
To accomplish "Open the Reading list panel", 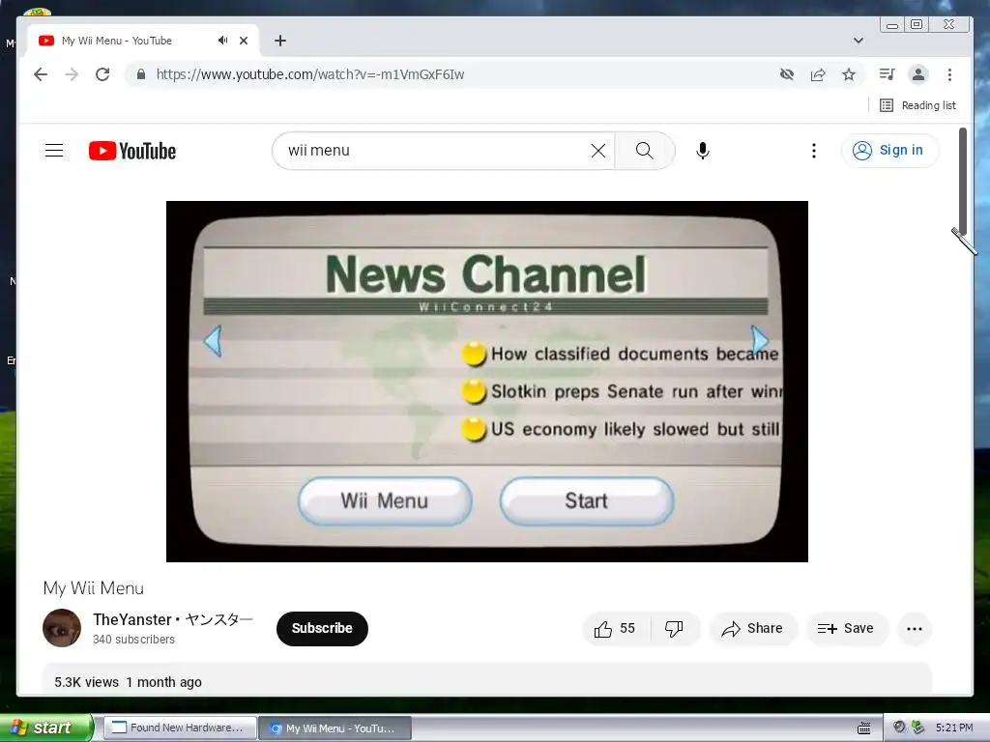I will click(918, 105).
